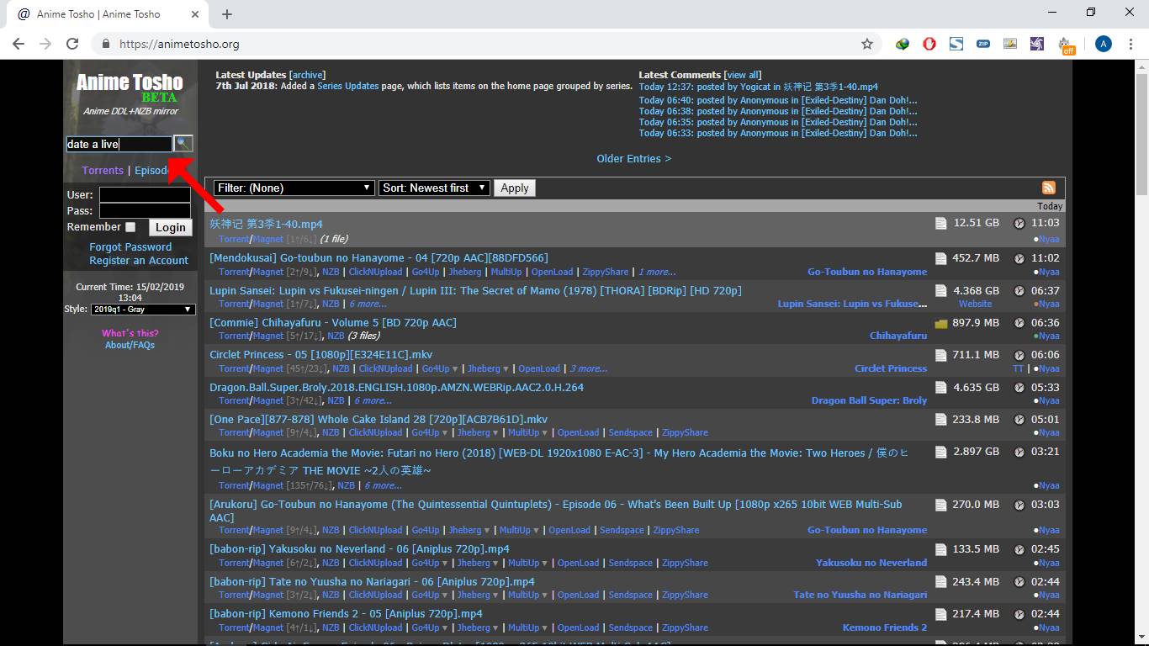Switch to Torrents search mode
The image size is (1149, 646).
point(103,170)
